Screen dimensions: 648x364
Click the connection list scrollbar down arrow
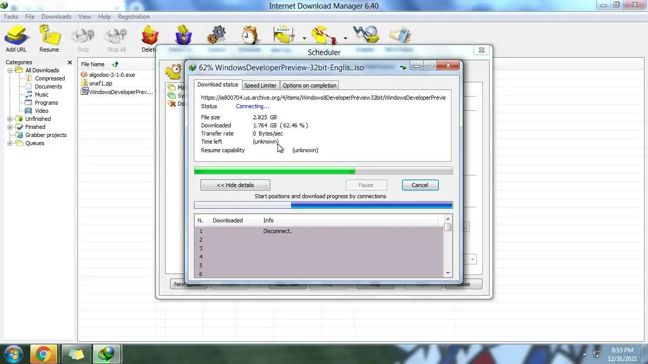click(x=448, y=274)
